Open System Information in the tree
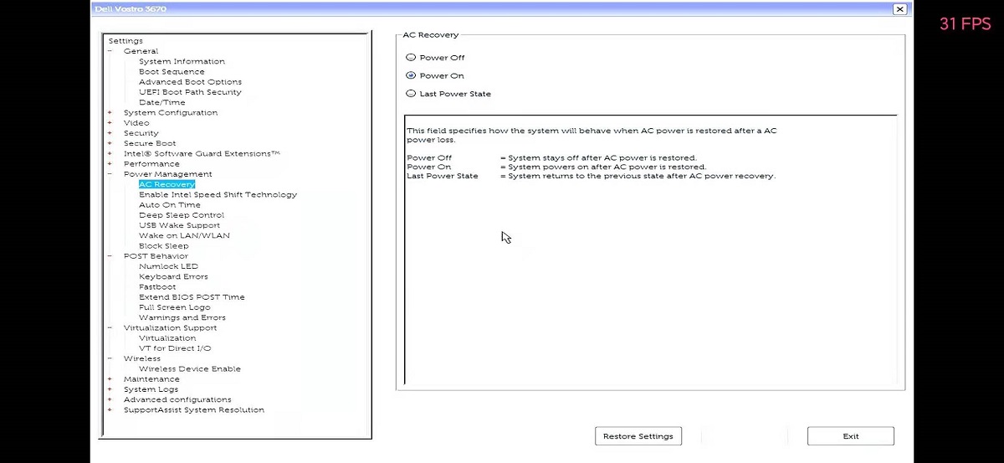 [182, 61]
